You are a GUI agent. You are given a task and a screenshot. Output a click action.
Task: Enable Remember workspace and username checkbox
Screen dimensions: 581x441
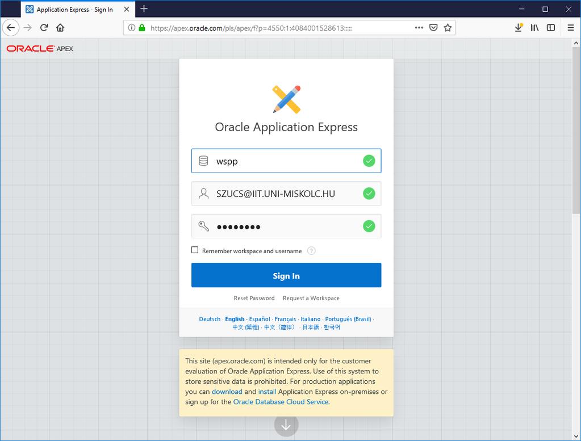(195, 250)
